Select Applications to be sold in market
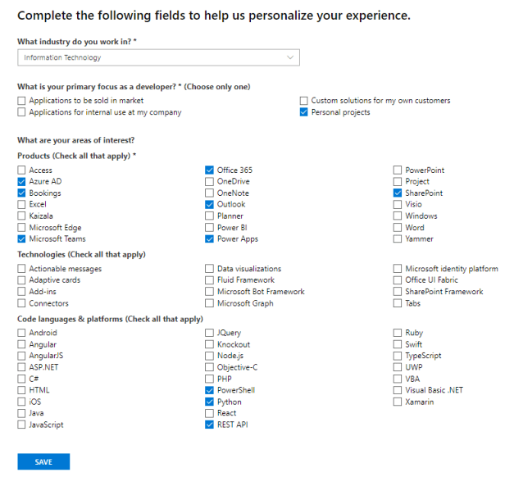The width and height of the screenshot is (505, 477). (x=21, y=101)
